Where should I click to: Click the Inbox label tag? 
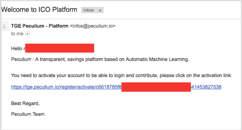point(89,10)
